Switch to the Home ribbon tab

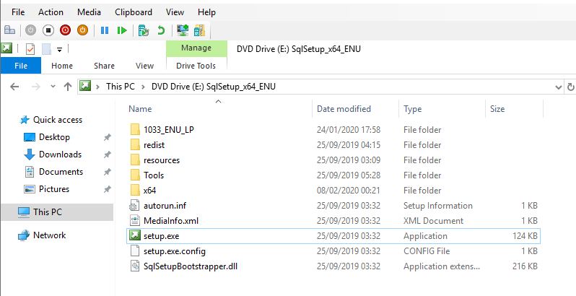pyautogui.click(x=62, y=66)
